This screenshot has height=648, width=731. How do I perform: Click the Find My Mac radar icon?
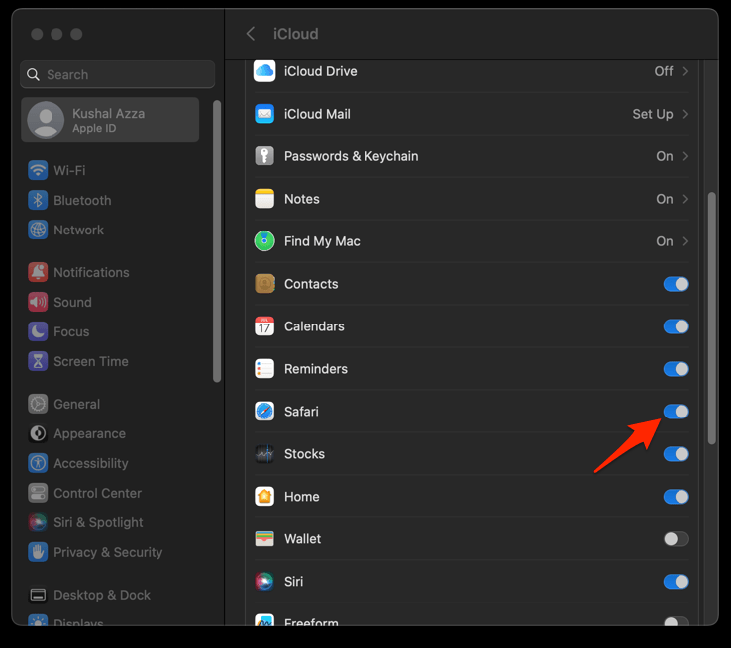[264, 241]
